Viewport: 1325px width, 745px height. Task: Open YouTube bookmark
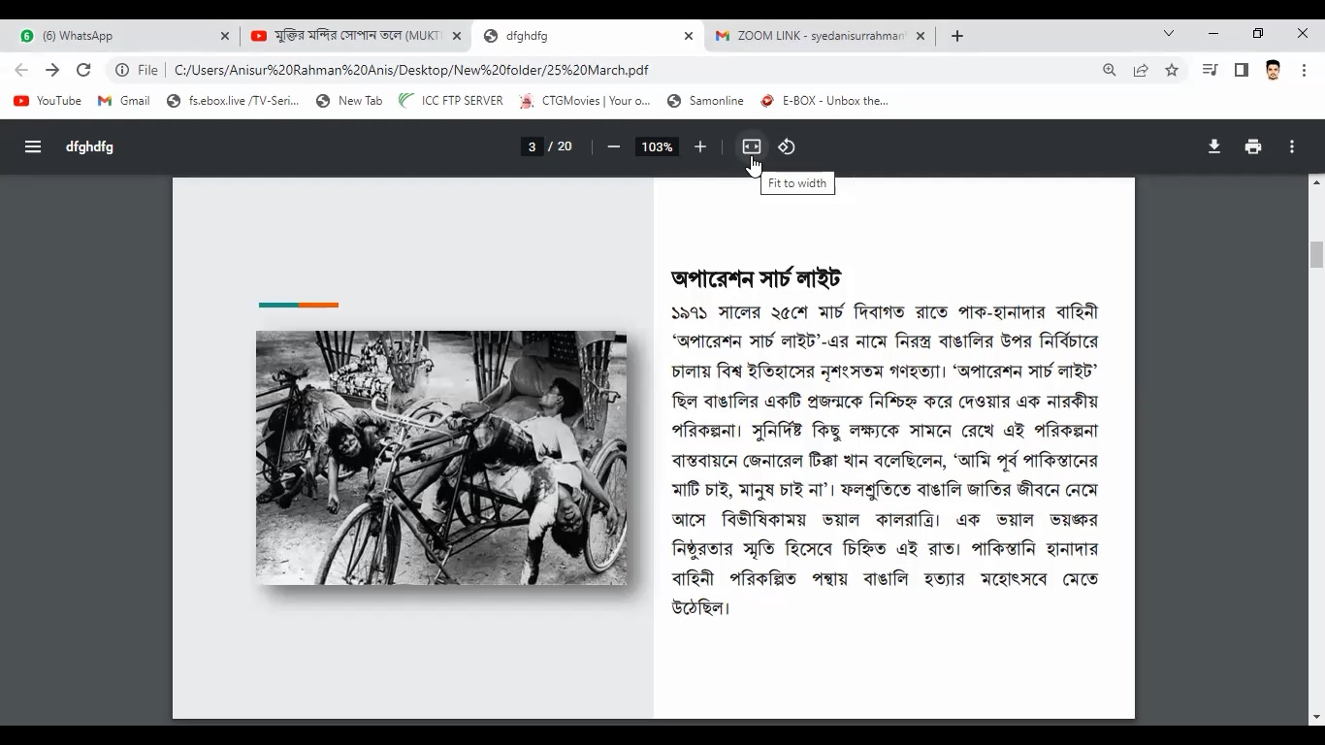pyautogui.click(x=48, y=101)
